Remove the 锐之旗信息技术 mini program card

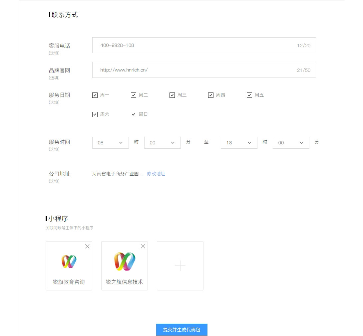pos(143,246)
